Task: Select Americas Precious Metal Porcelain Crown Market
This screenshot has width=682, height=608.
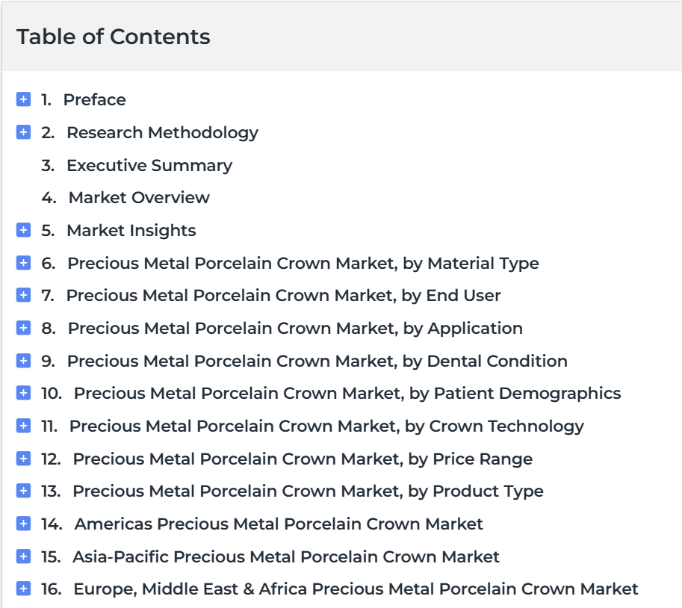Action: coord(279,524)
